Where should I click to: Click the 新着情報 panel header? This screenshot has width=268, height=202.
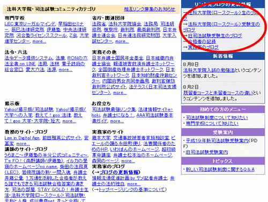tap(223, 56)
